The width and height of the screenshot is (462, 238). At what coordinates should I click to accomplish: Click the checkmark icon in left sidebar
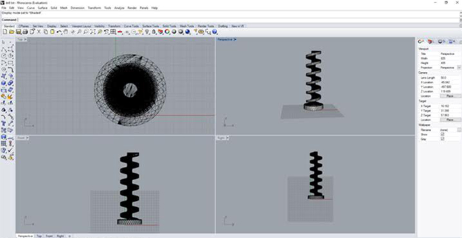[x=11, y=150]
